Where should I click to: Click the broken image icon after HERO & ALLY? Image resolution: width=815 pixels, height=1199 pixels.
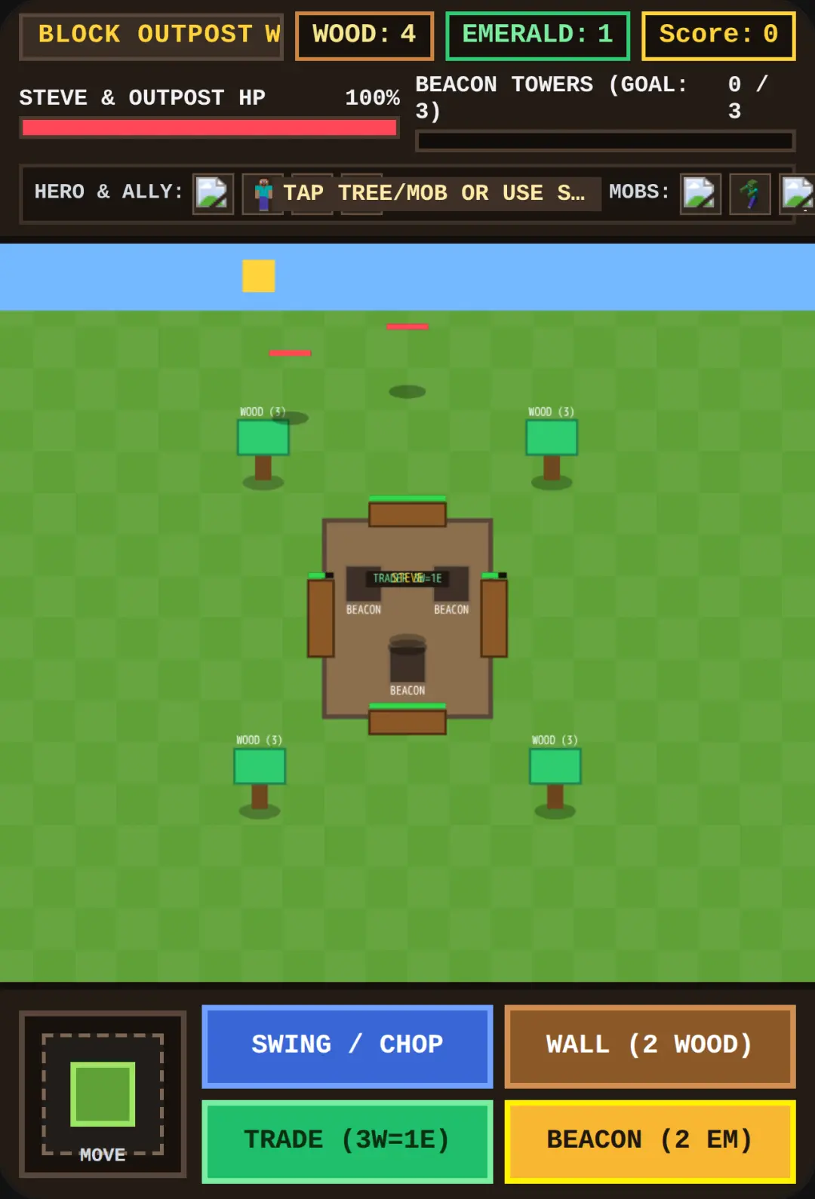pos(213,194)
